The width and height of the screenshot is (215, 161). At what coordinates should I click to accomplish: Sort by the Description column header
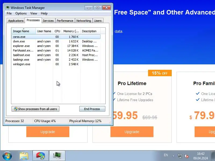click(91, 31)
